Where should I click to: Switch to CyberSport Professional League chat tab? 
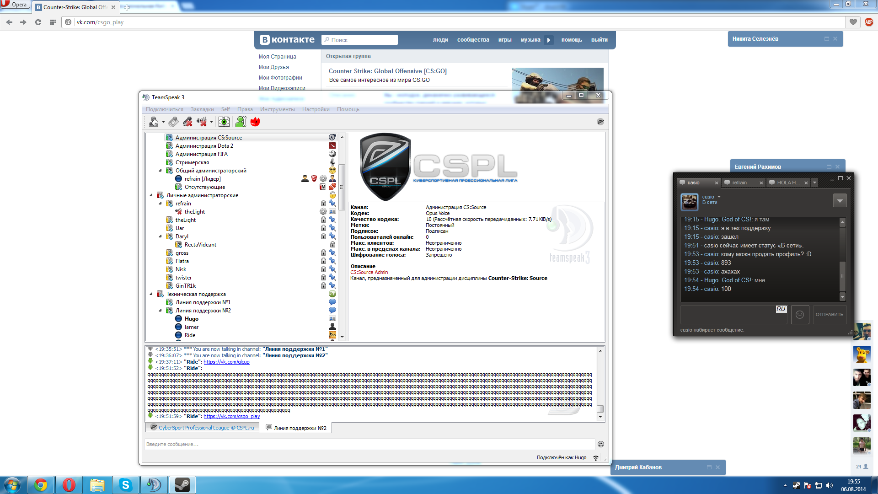tap(202, 428)
